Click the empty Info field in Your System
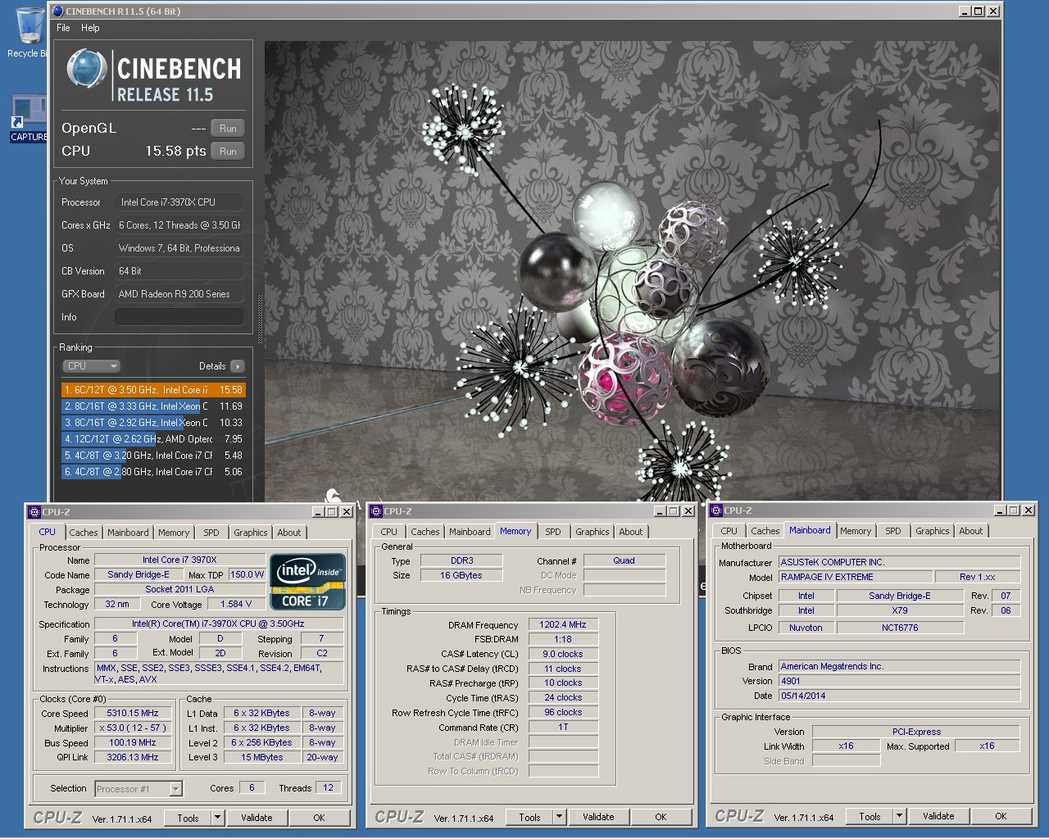This screenshot has width=1049, height=839. click(179, 317)
